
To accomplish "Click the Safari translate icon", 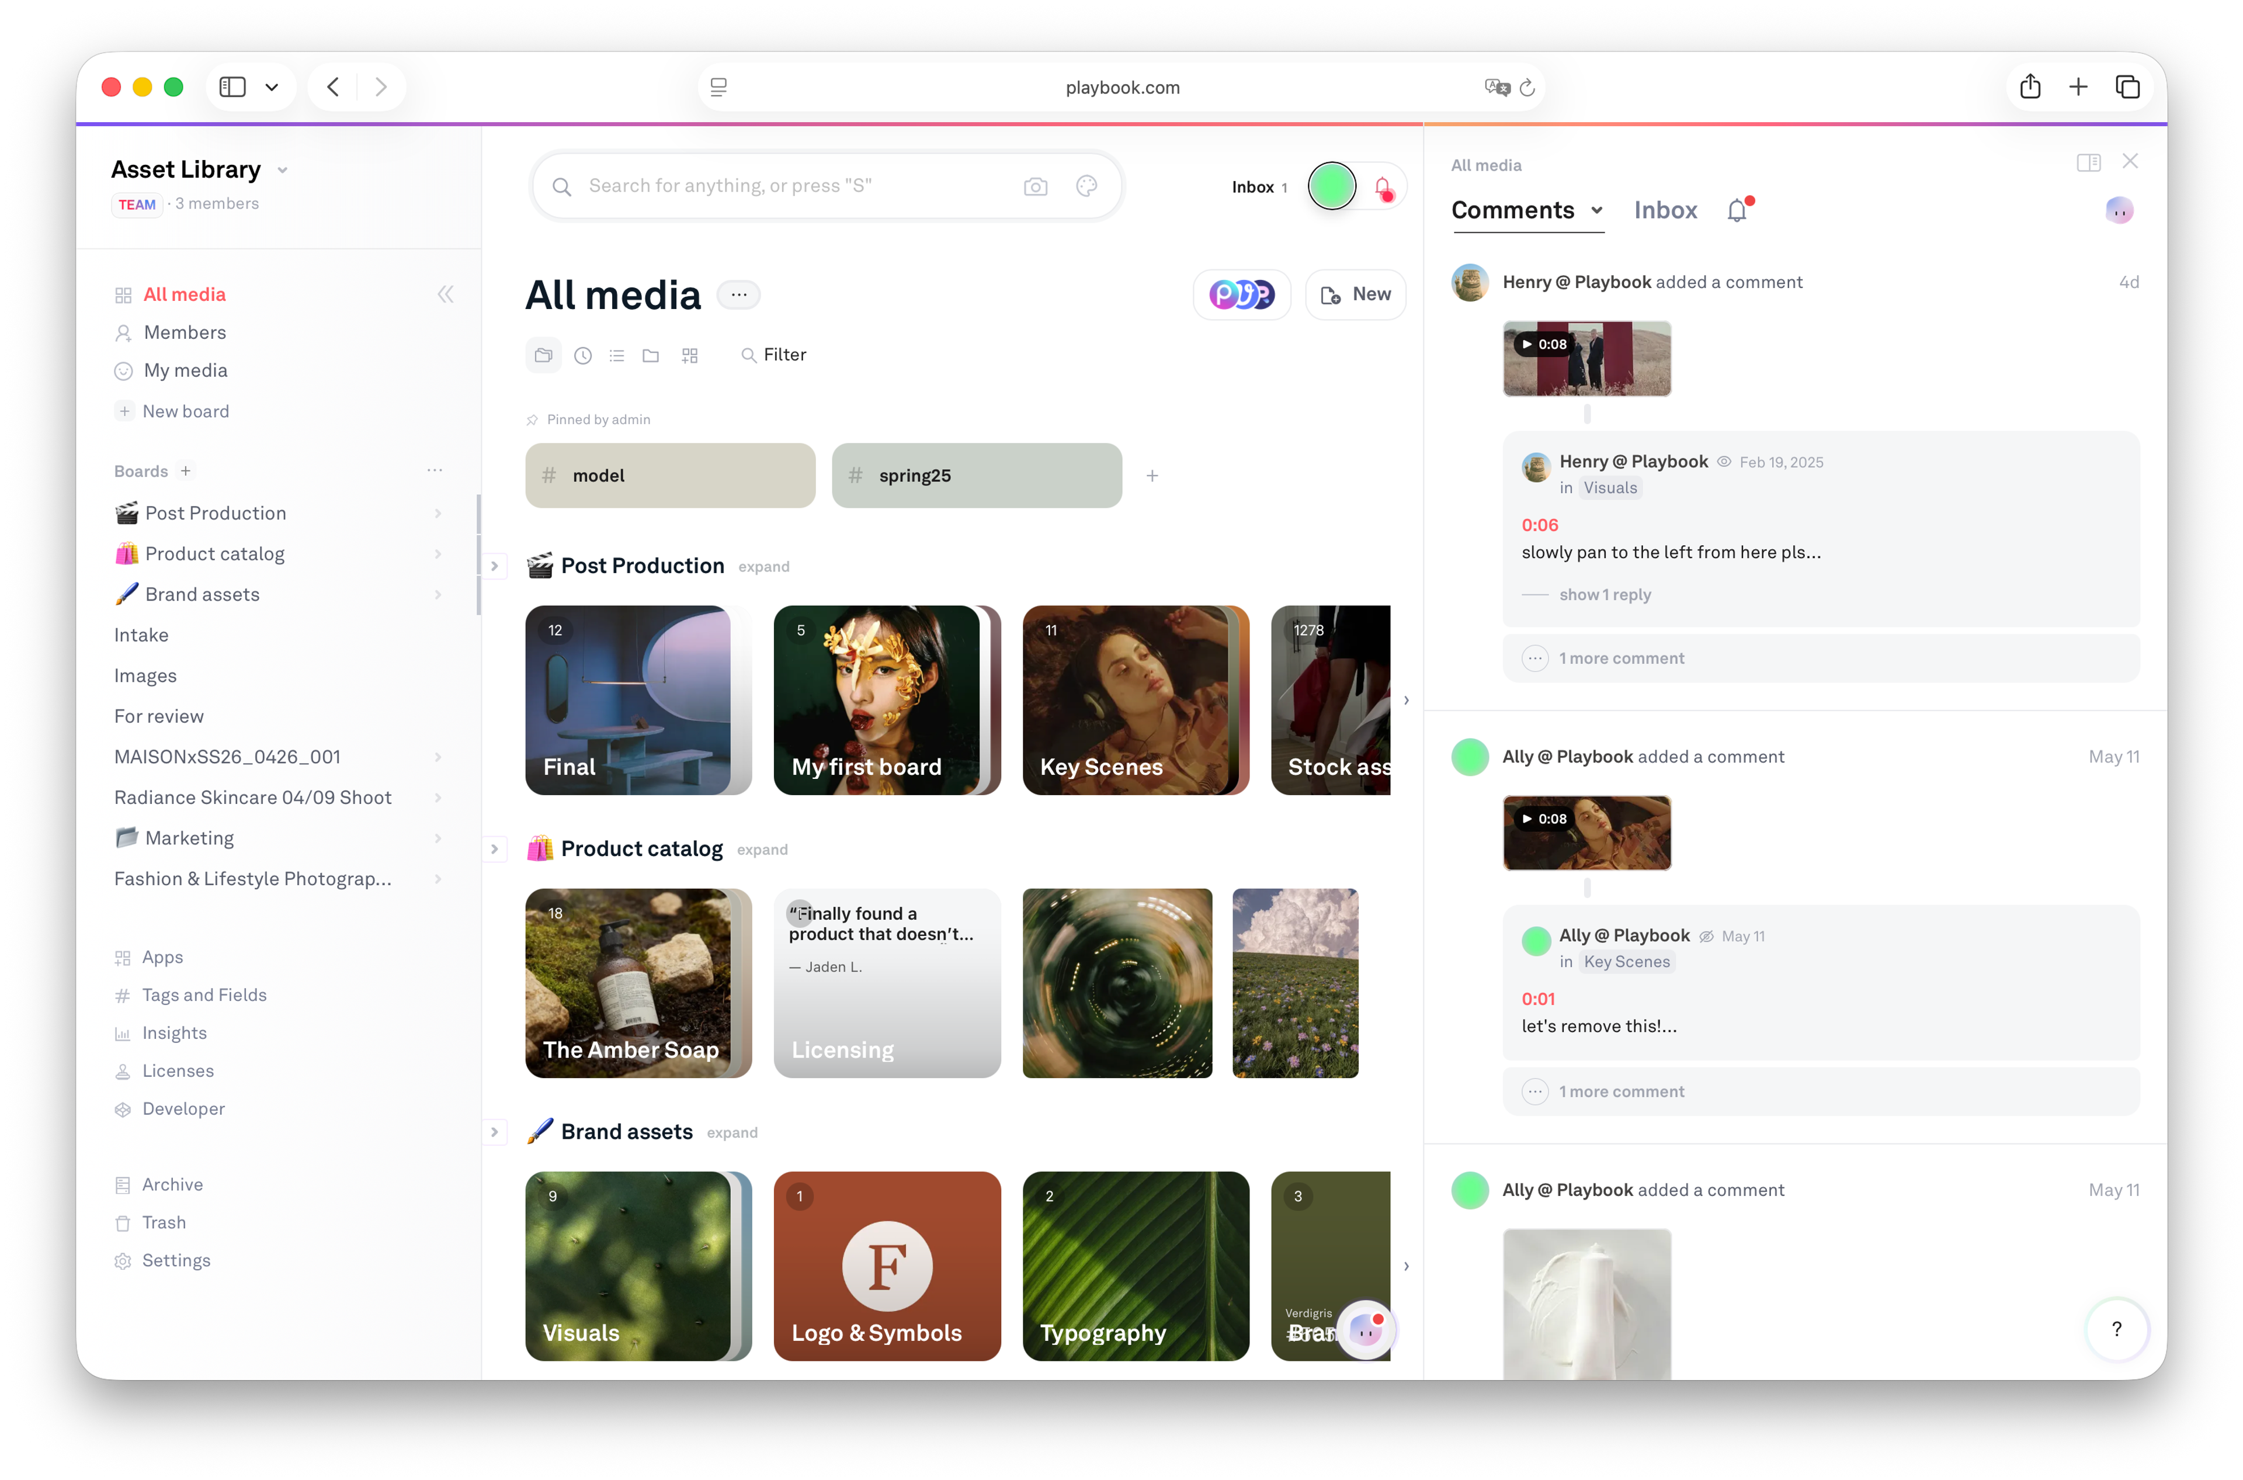I will 1497,88.
